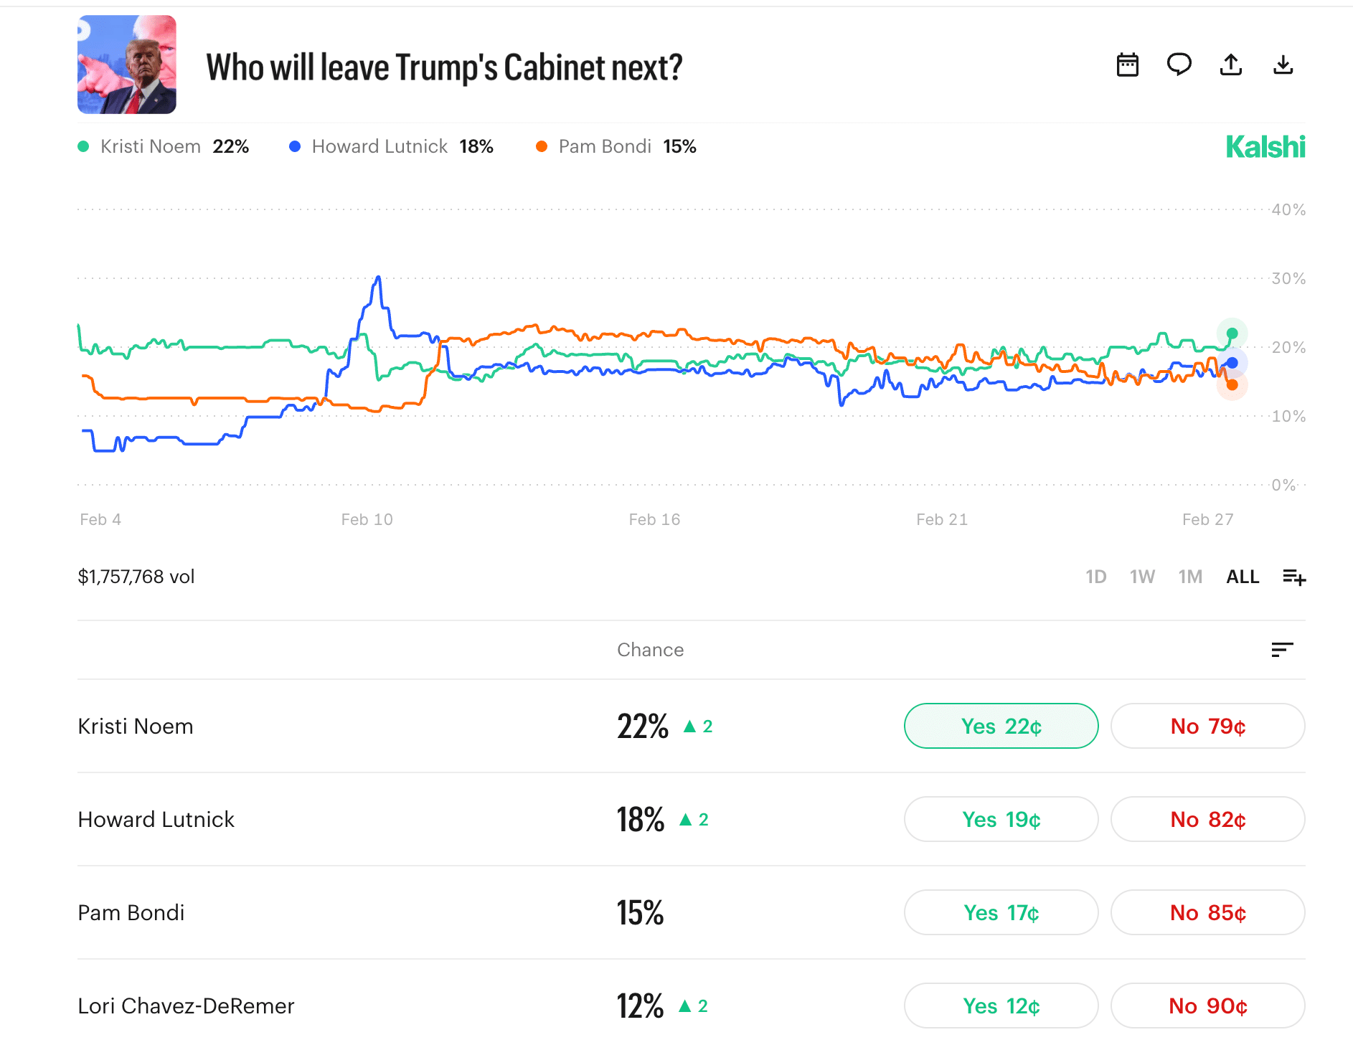Image resolution: width=1353 pixels, height=1050 pixels.
Task: Click the market title text
Action: point(443,67)
